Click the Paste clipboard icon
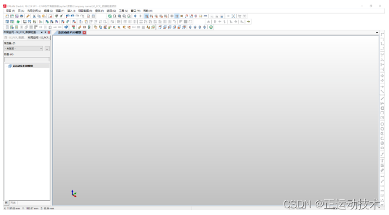389x215 pixels. point(43,16)
